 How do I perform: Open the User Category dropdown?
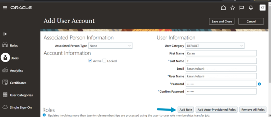pos(215,46)
